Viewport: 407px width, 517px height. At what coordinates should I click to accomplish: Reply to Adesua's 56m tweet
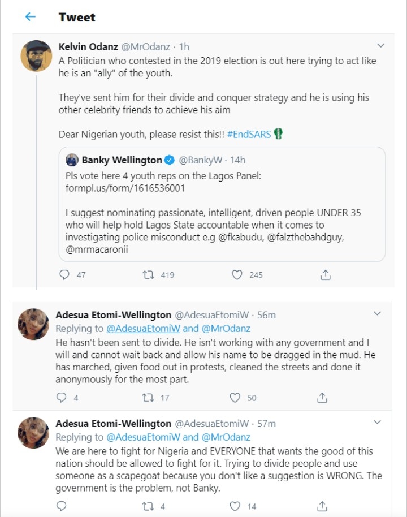(62, 398)
